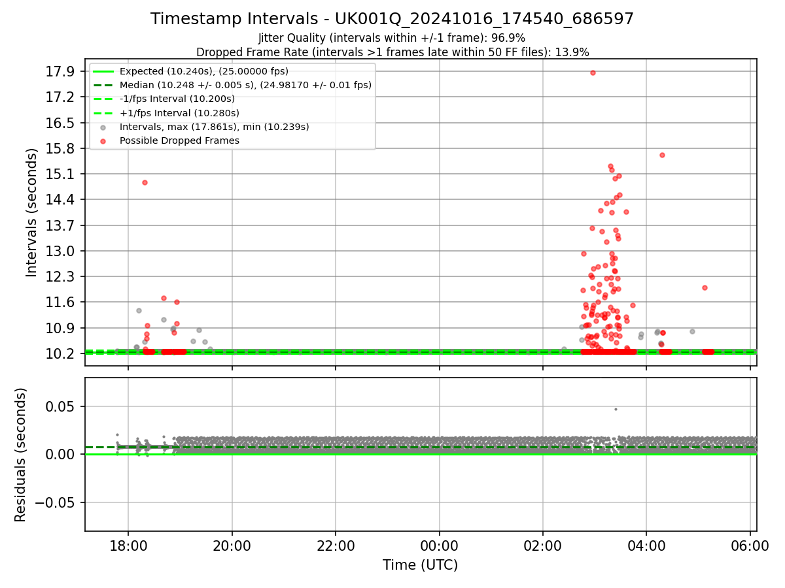Click the y-axis tick label '15.8'

click(x=61, y=148)
